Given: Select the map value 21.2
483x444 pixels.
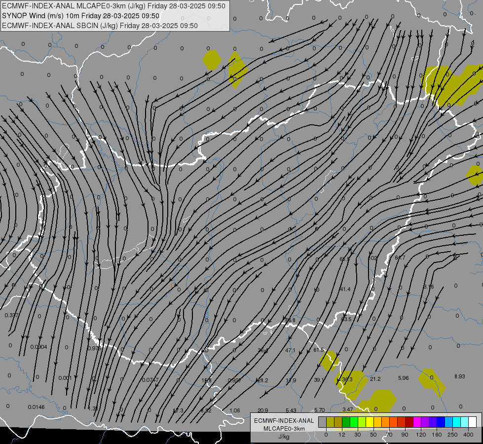Looking at the screenshot, I should [375, 379].
